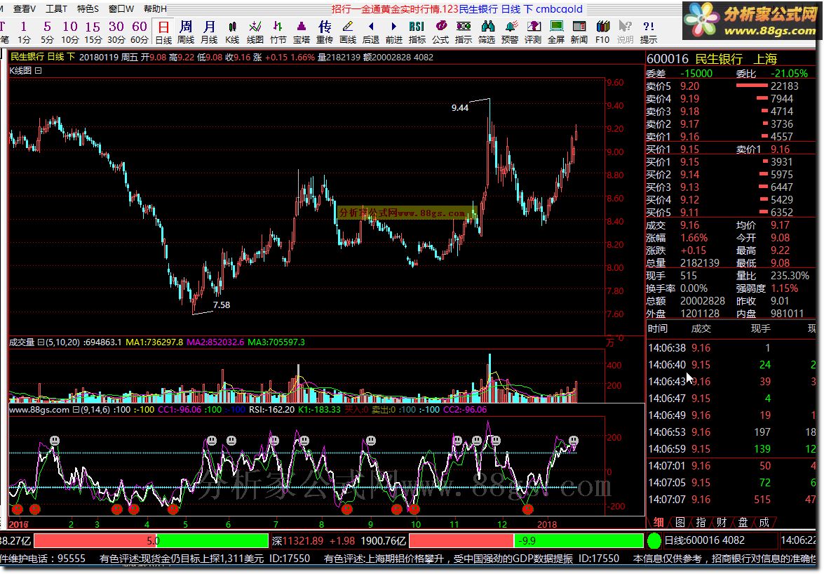Switch to 10-minute chart (10分)

70,32
